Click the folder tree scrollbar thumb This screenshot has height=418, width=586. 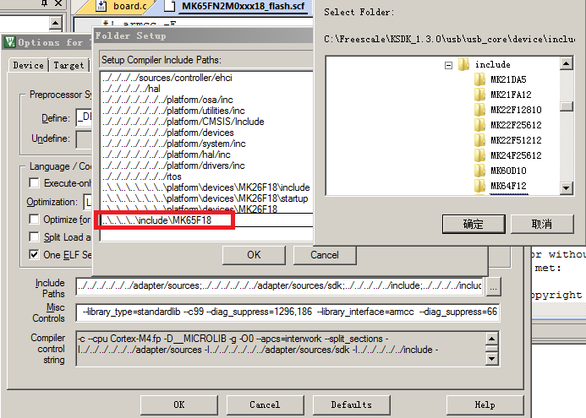click(567, 106)
